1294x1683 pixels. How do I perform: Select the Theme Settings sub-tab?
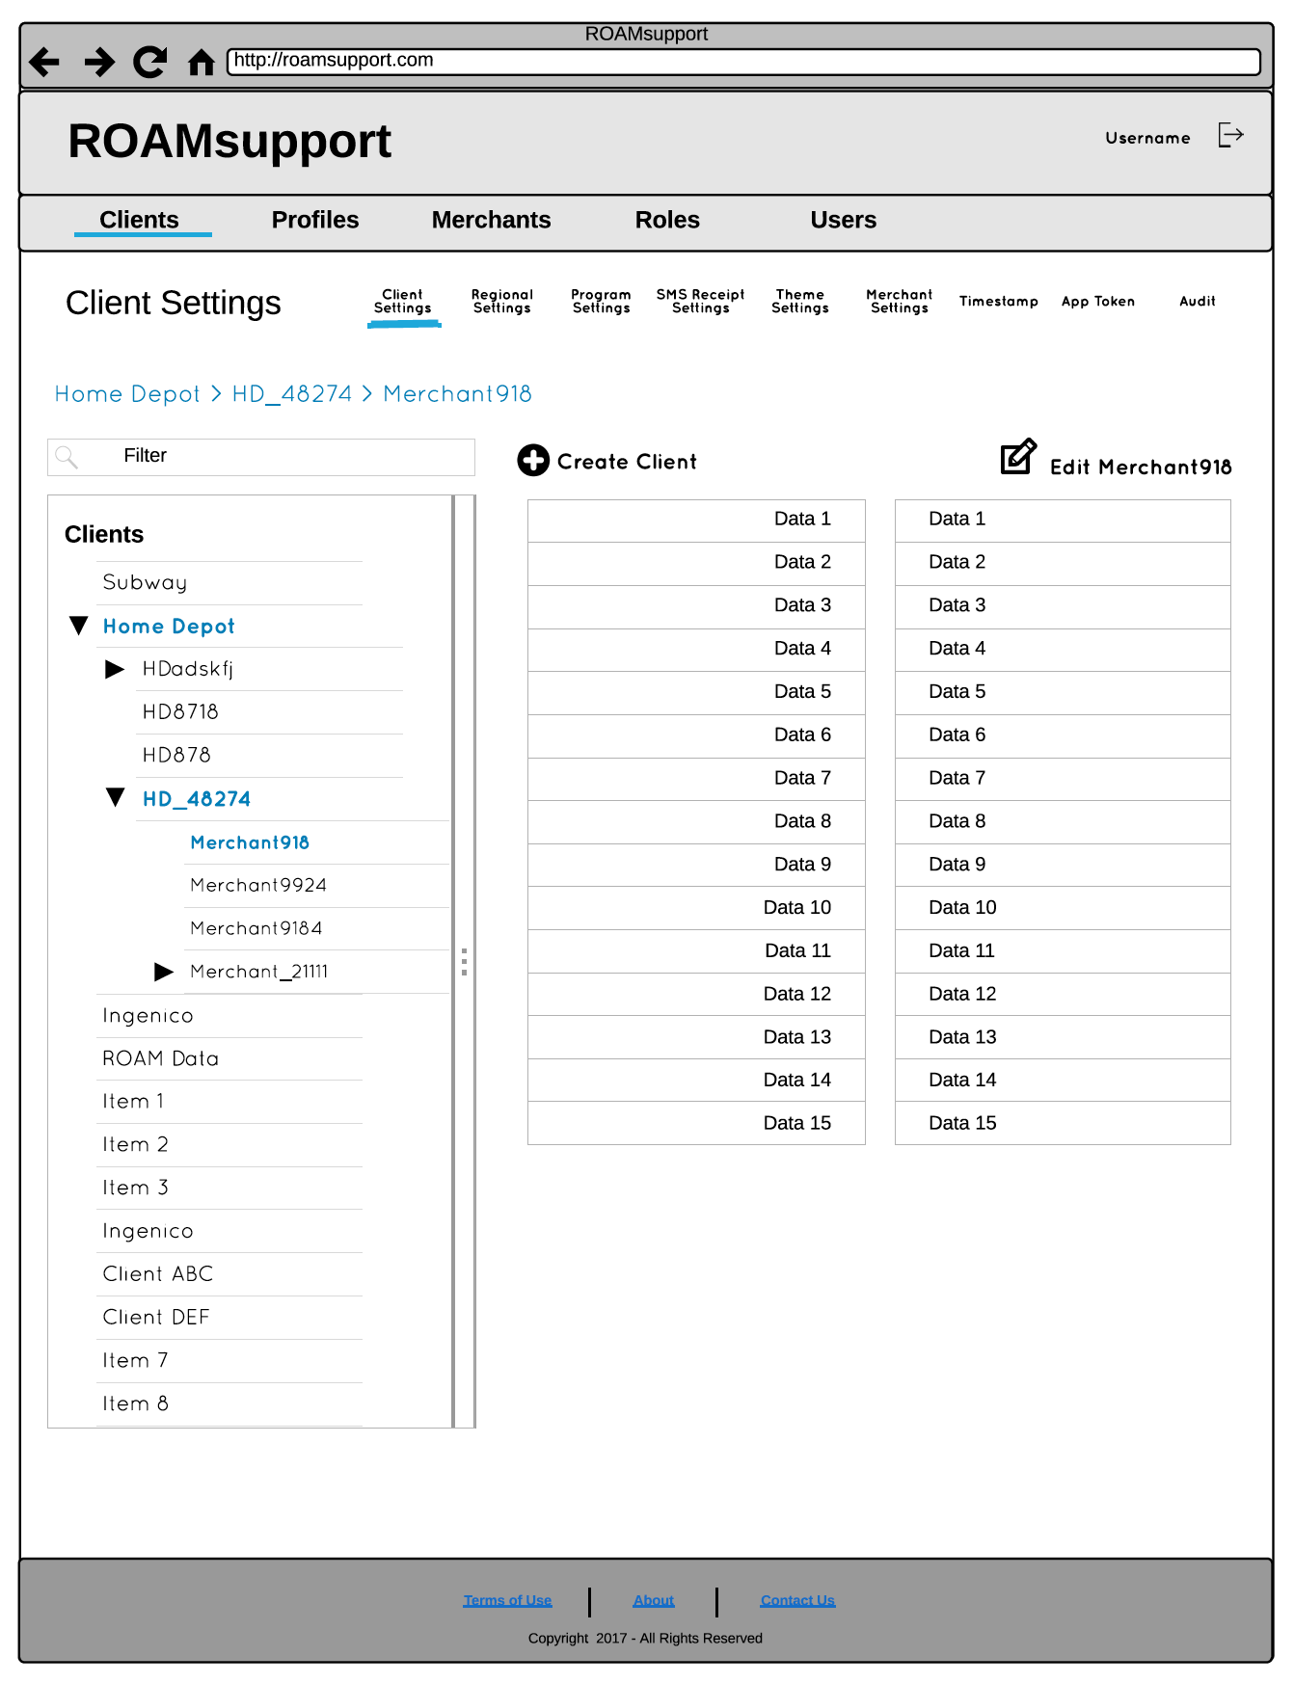click(800, 302)
